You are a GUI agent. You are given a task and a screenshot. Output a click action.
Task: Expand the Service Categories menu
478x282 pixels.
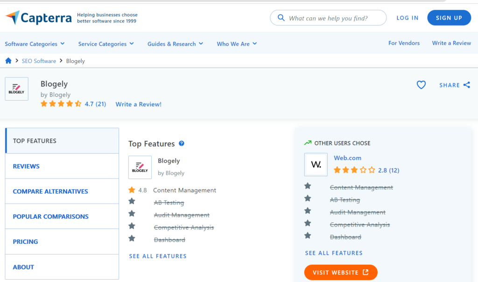[x=106, y=44]
